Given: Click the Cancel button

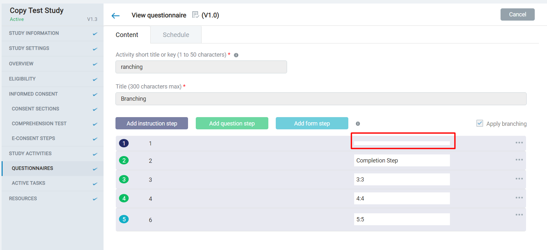Looking at the screenshot, I should [x=517, y=14].
